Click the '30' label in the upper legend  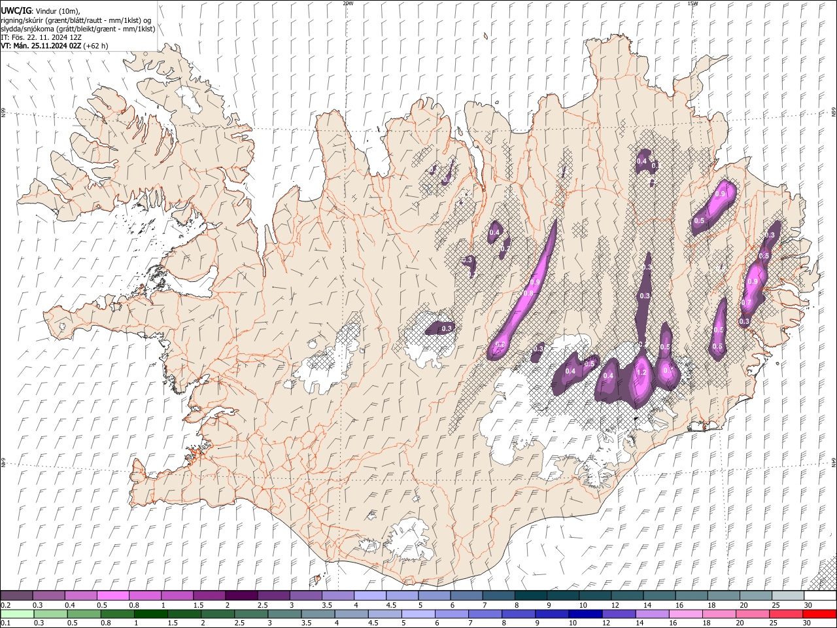tap(808, 605)
